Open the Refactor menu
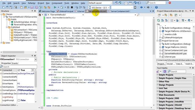 [x=32, y=3]
